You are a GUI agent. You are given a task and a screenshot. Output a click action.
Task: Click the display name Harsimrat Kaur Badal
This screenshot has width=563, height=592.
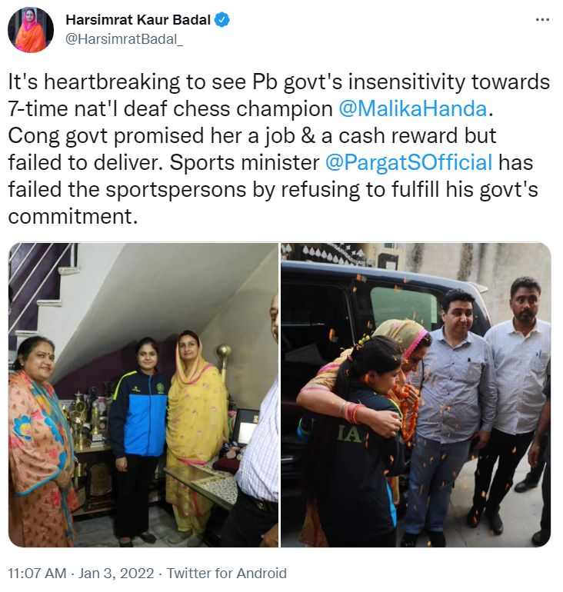pos(138,20)
